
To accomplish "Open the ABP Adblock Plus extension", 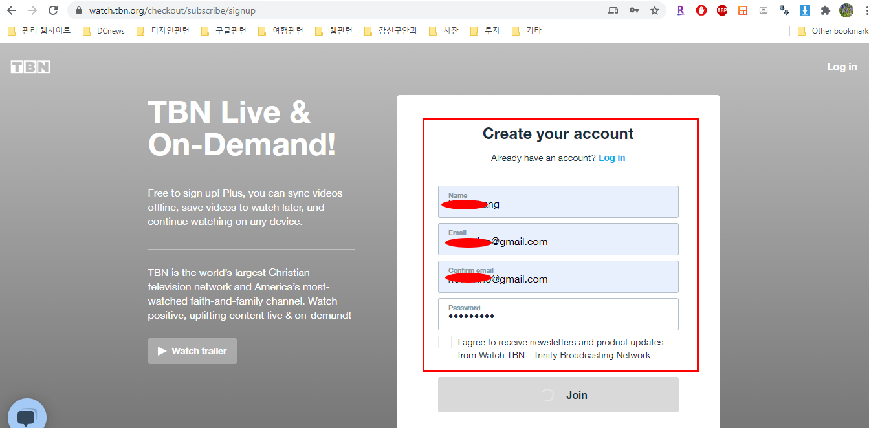I will coord(722,10).
